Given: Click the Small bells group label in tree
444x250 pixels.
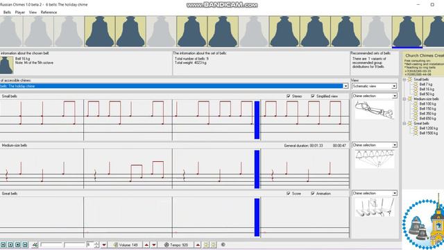Looking at the screenshot, I should click(421, 79).
